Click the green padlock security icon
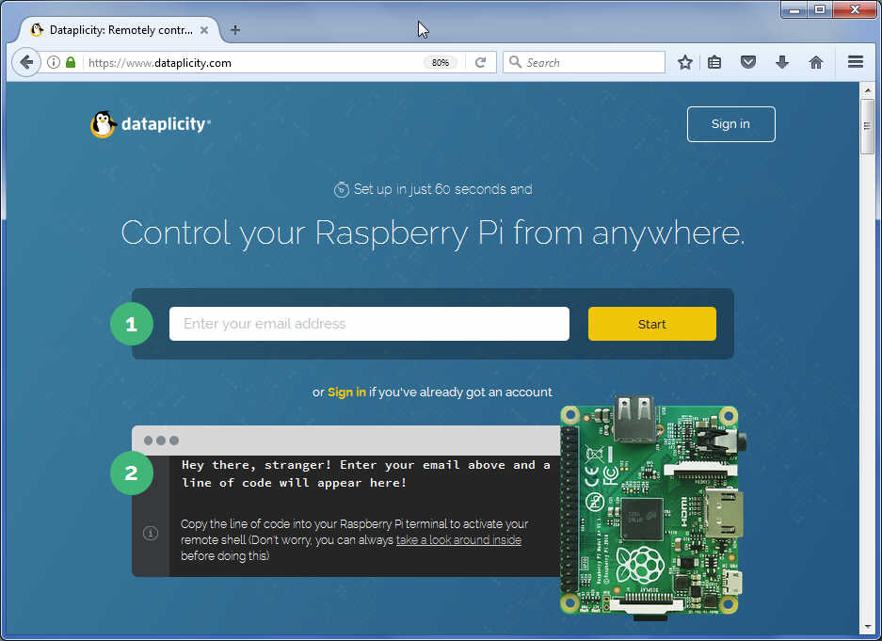The width and height of the screenshot is (882, 641). pos(71,63)
